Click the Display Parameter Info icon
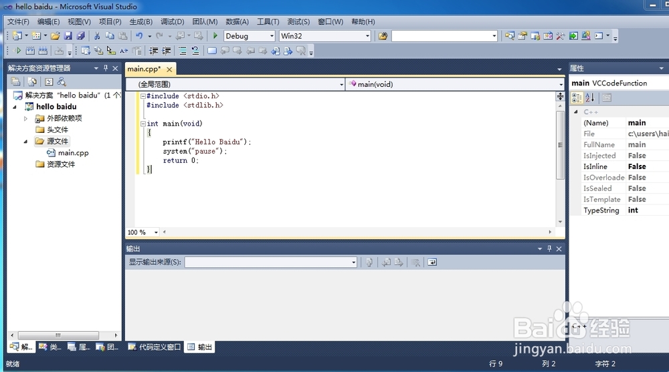The height and width of the screenshot is (372, 669). coord(98,51)
